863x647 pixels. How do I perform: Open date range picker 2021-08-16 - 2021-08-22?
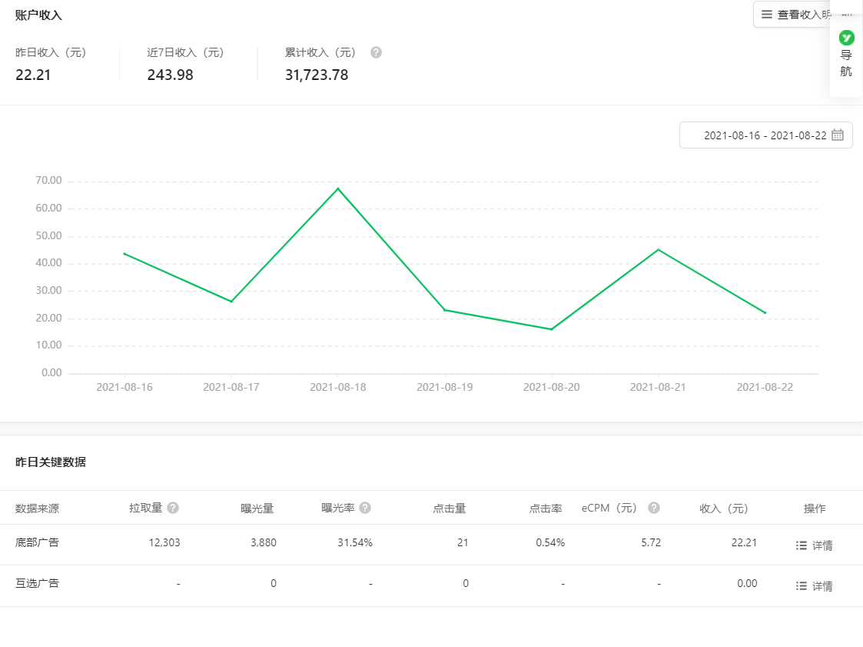pyautogui.click(x=765, y=135)
